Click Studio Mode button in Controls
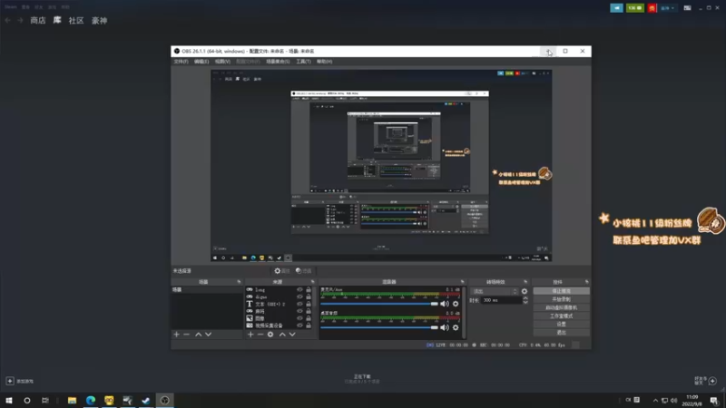The image size is (726, 408). 561,316
